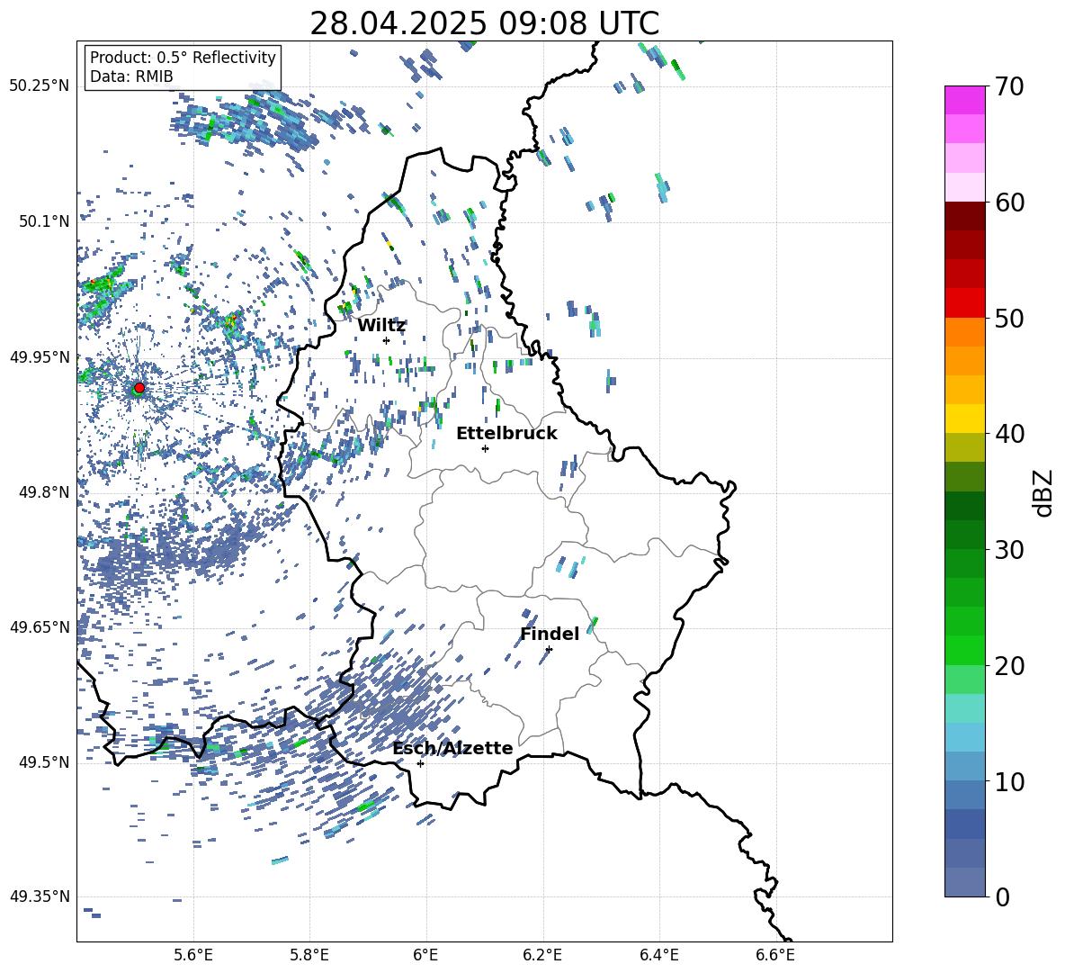Click the 30 tick on the colorbar
Viewport: 1065px width, 973px height.
click(1009, 550)
